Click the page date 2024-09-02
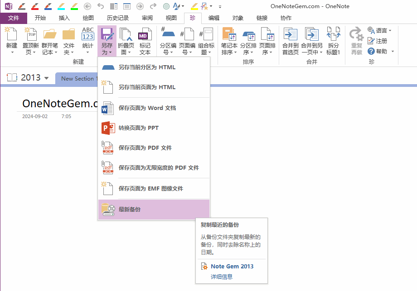Image resolution: width=417 pixels, height=291 pixels. (35, 116)
